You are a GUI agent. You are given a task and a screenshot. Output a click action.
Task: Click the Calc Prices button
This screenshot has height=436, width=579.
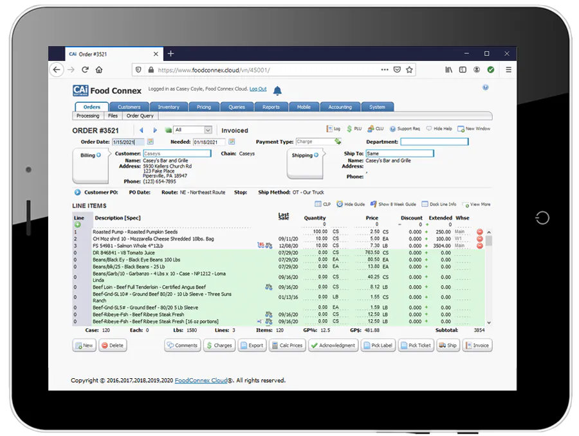[x=288, y=345]
